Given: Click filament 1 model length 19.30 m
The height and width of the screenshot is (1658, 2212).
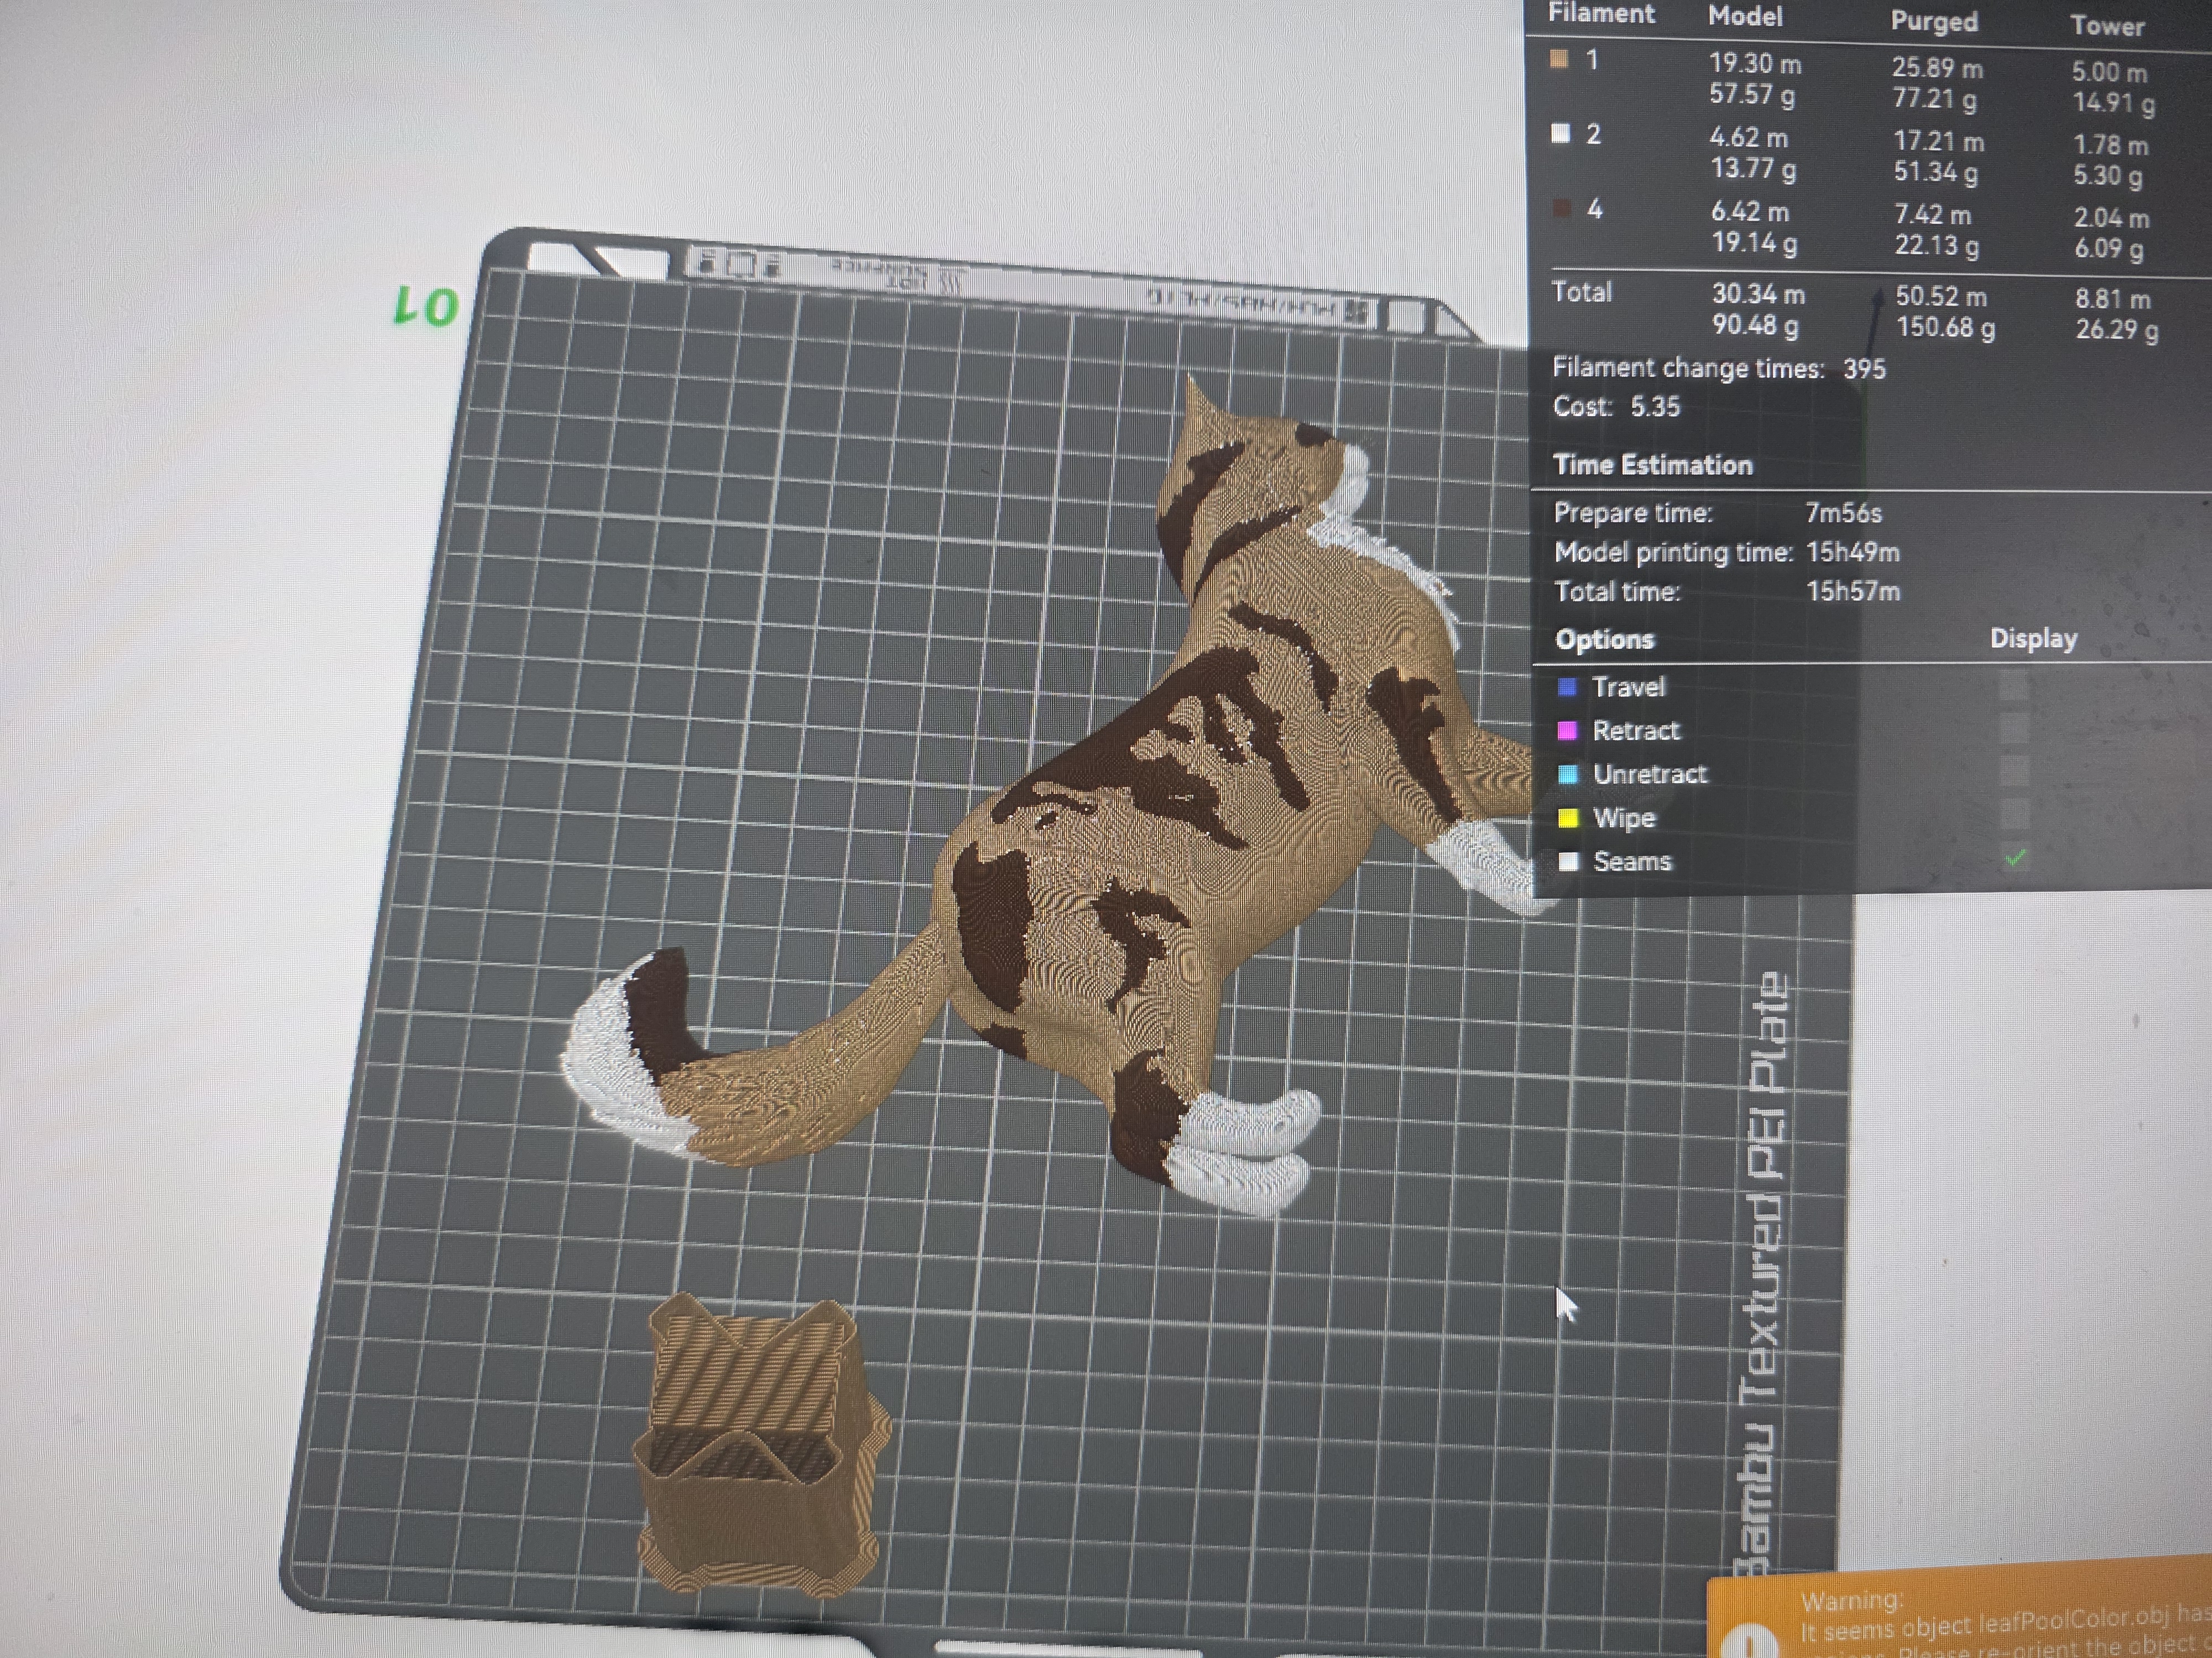Looking at the screenshot, I should (x=1755, y=64).
